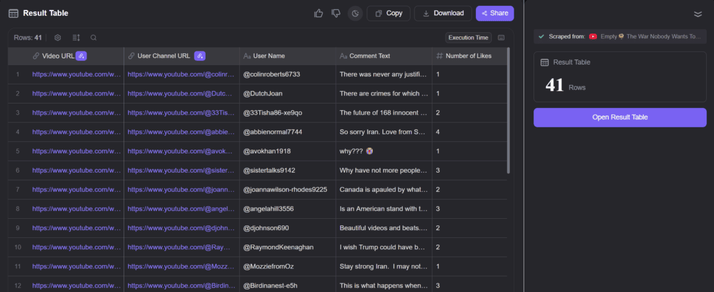The image size is (714, 292).
Task: Select the @joannawilson-rhodes9225 user name cell
Action: click(288, 189)
